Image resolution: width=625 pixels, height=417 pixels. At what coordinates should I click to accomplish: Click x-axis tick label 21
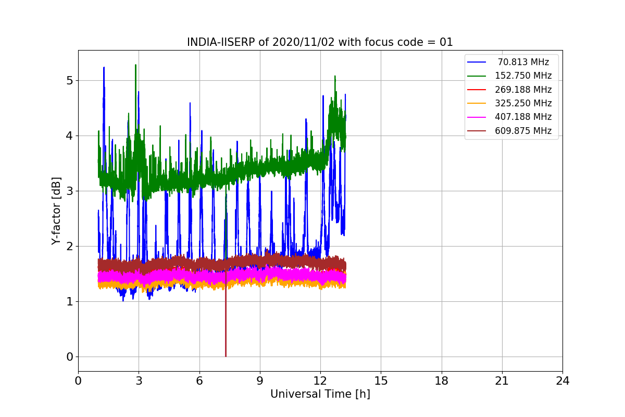point(502,381)
